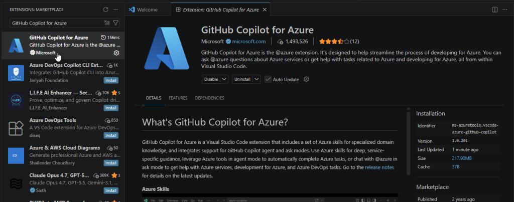Split the editor to the right

click(494, 10)
